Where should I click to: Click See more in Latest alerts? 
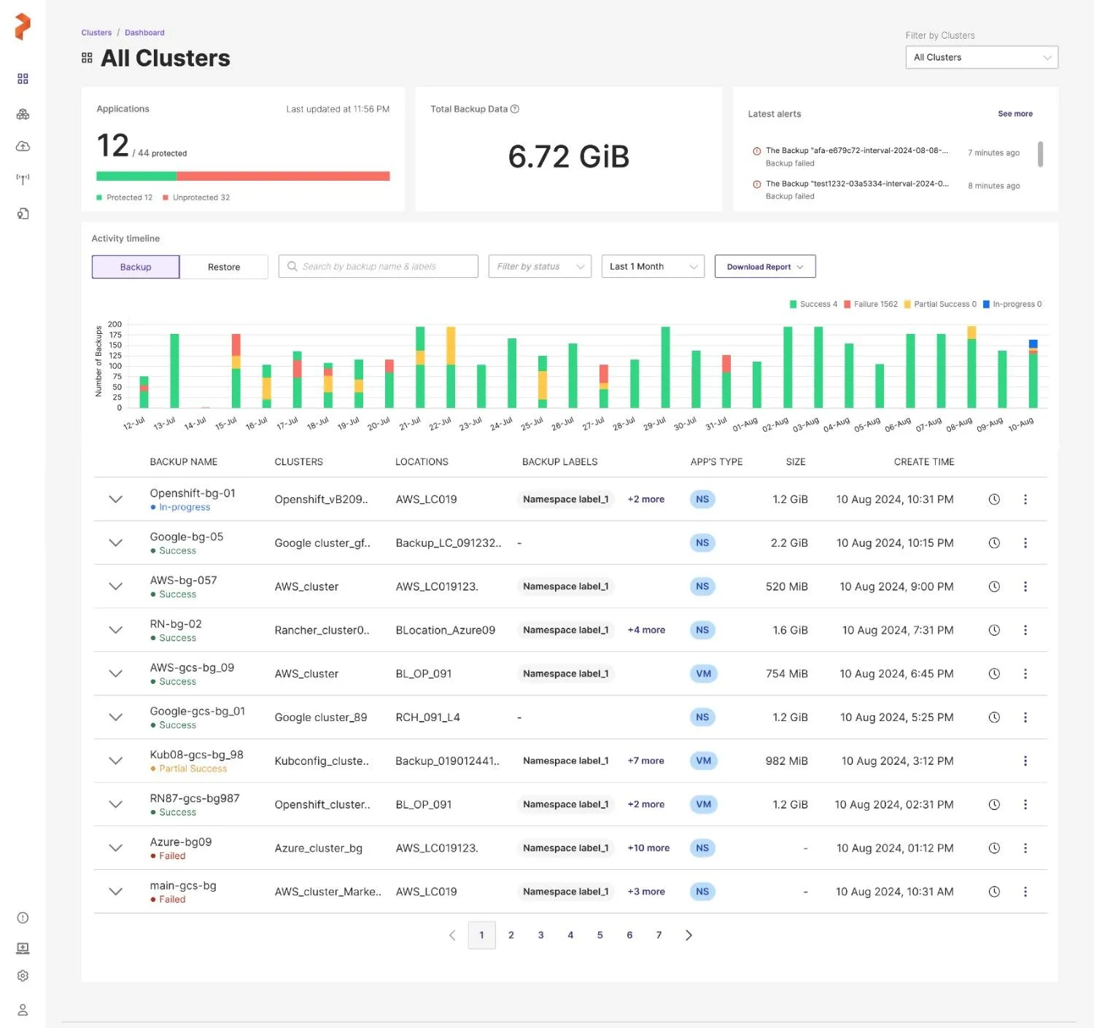tap(1015, 114)
